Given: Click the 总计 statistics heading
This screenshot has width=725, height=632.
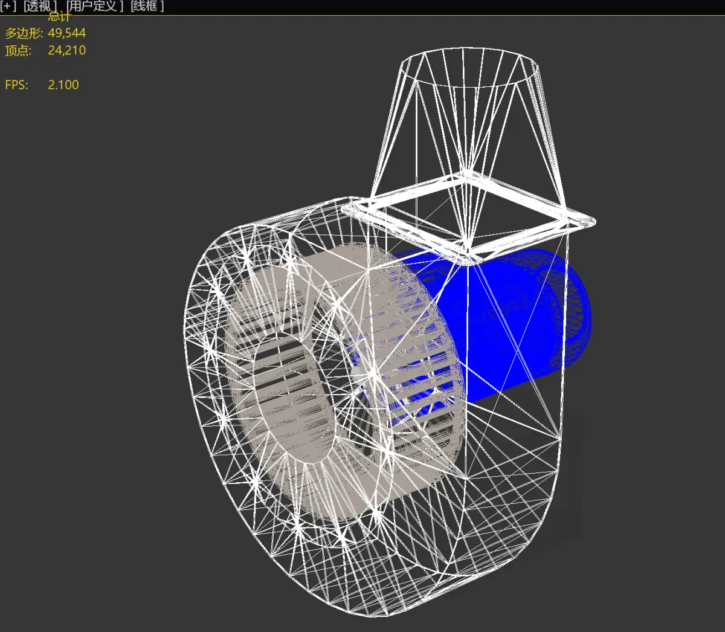Looking at the screenshot, I should click(x=59, y=16).
